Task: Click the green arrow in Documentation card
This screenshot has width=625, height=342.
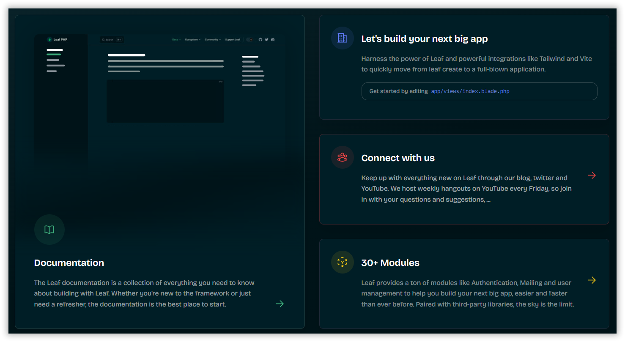Action: pos(280,304)
